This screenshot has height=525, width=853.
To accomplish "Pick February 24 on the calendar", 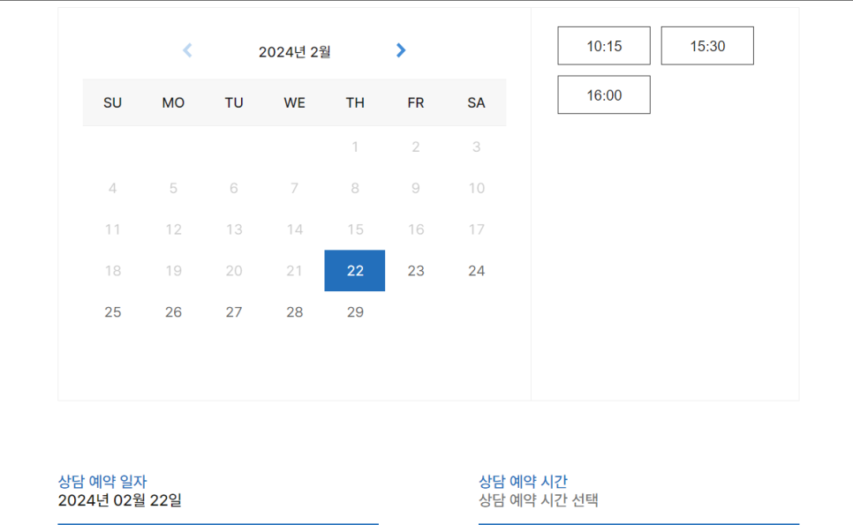I will tap(477, 271).
